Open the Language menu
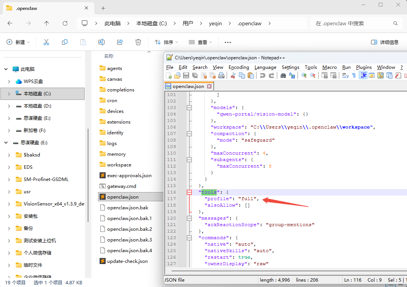The image size is (407, 287). 265,67
